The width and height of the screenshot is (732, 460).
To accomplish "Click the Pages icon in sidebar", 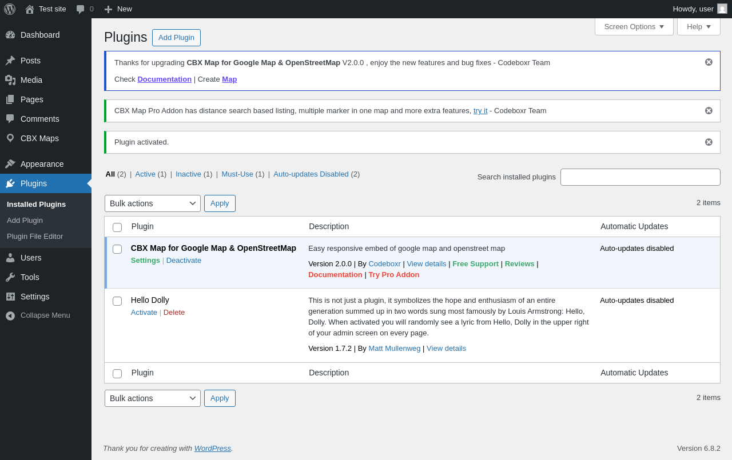I will [x=10, y=99].
